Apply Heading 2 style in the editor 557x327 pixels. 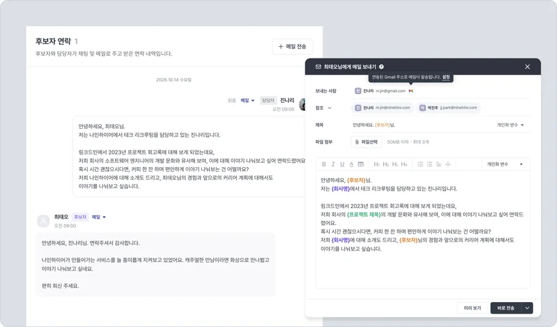coord(385,165)
